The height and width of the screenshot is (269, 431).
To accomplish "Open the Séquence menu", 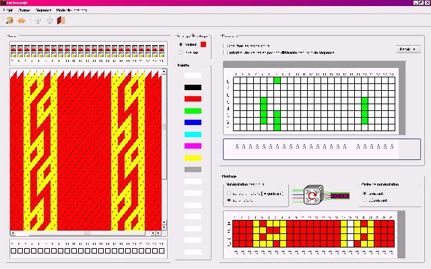I will [42, 11].
